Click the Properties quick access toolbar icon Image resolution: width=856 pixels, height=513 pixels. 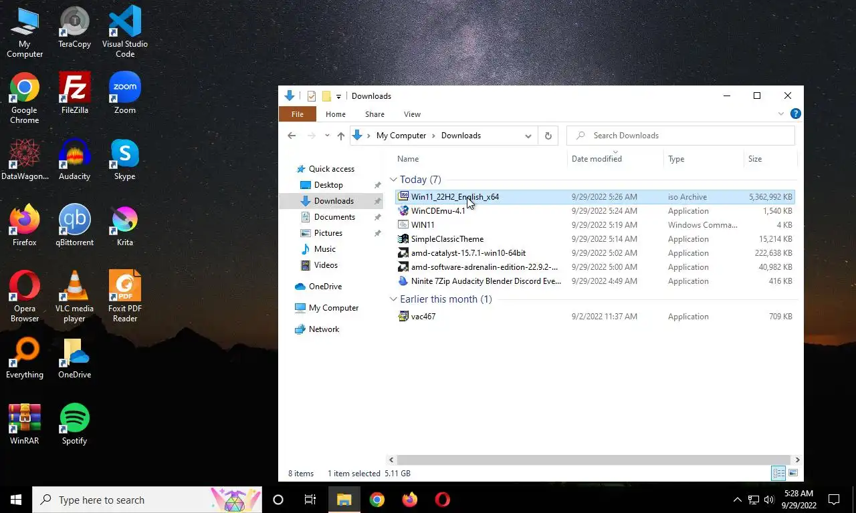(x=312, y=96)
